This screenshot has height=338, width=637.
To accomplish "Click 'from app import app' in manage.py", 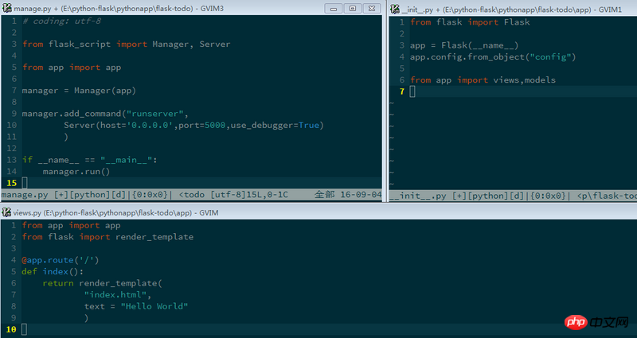I will [x=72, y=68].
